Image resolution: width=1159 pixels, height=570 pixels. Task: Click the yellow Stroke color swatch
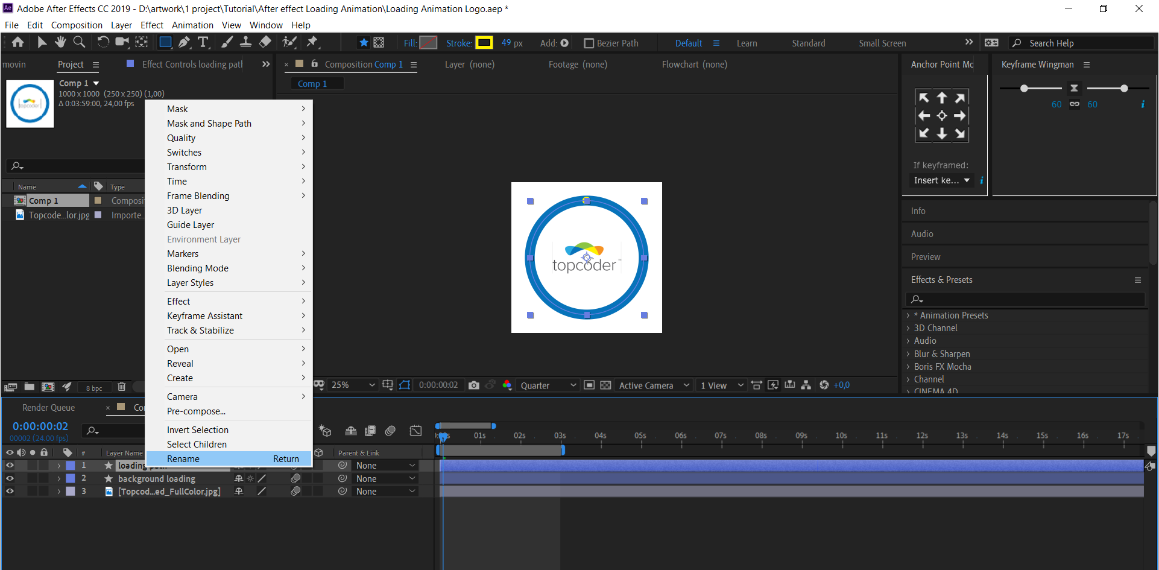[484, 43]
